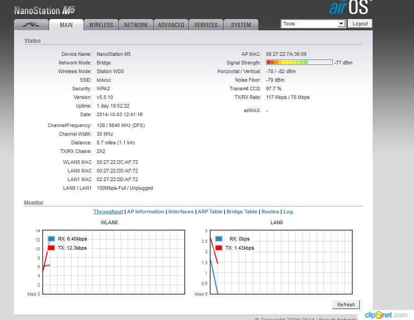Go to the ADVANCED tab

[171, 25]
